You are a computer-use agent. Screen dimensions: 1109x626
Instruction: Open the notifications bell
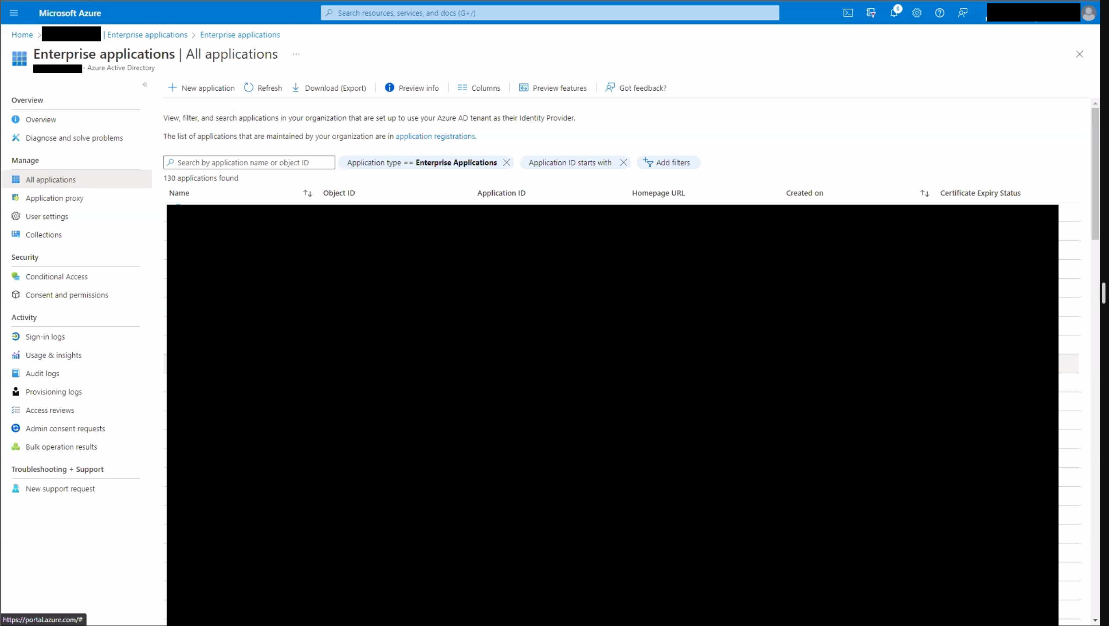pyautogui.click(x=894, y=12)
